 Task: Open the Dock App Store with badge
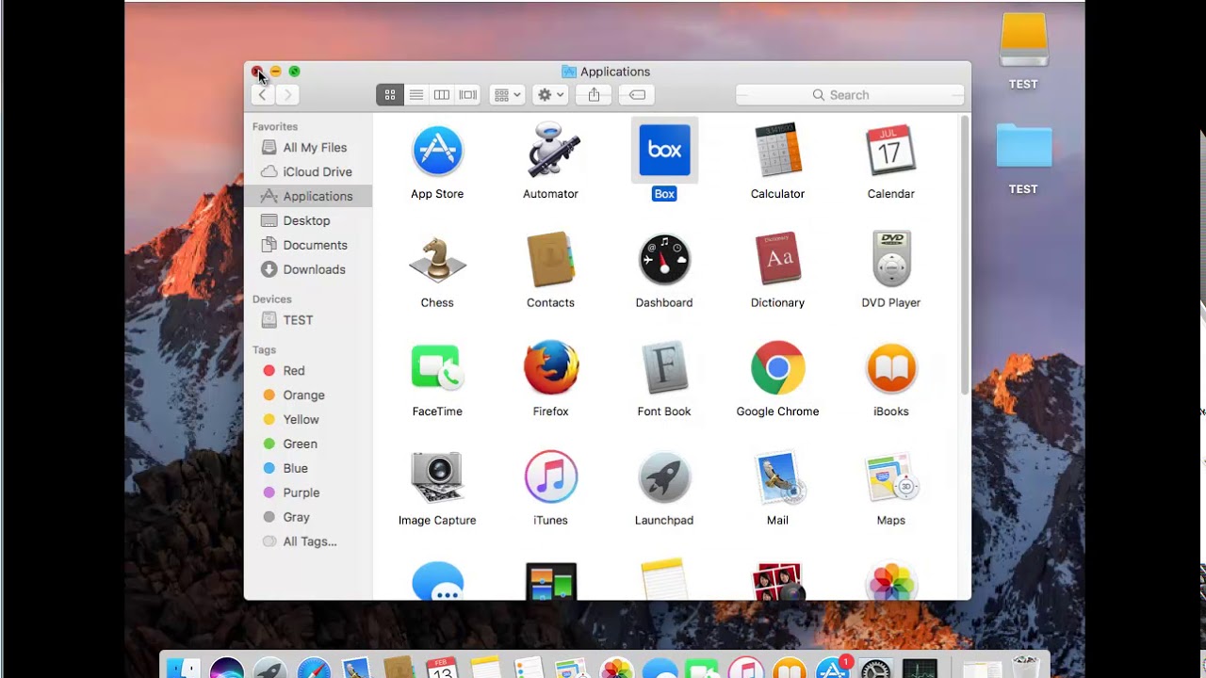point(833,668)
